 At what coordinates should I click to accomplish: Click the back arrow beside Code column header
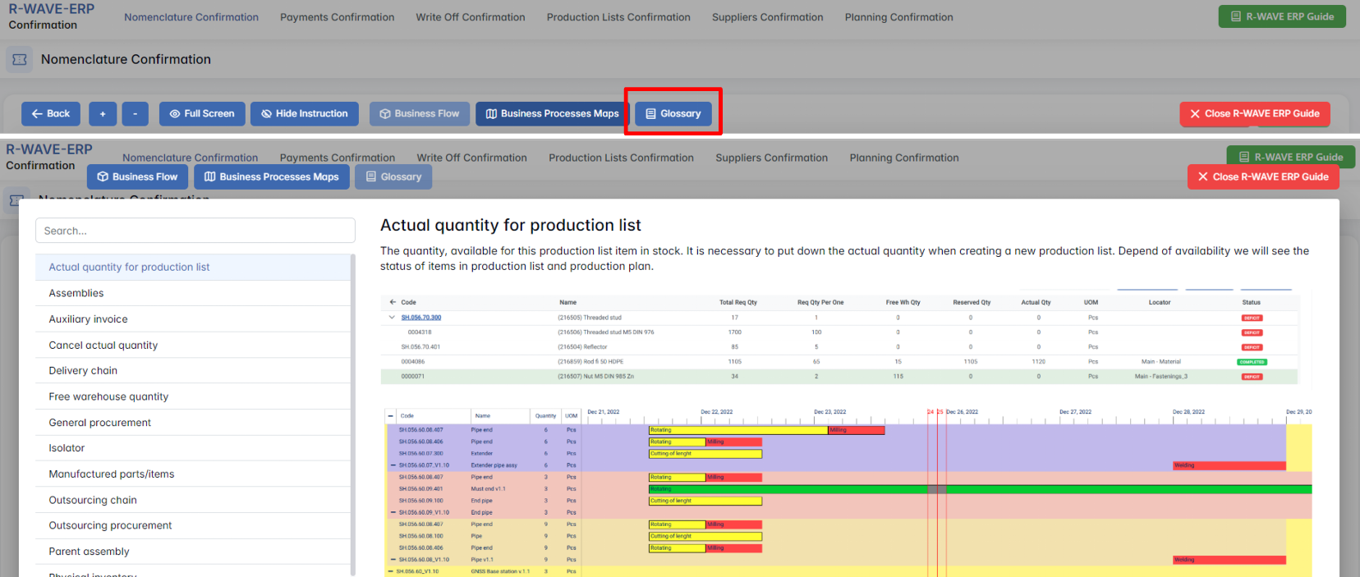point(393,302)
